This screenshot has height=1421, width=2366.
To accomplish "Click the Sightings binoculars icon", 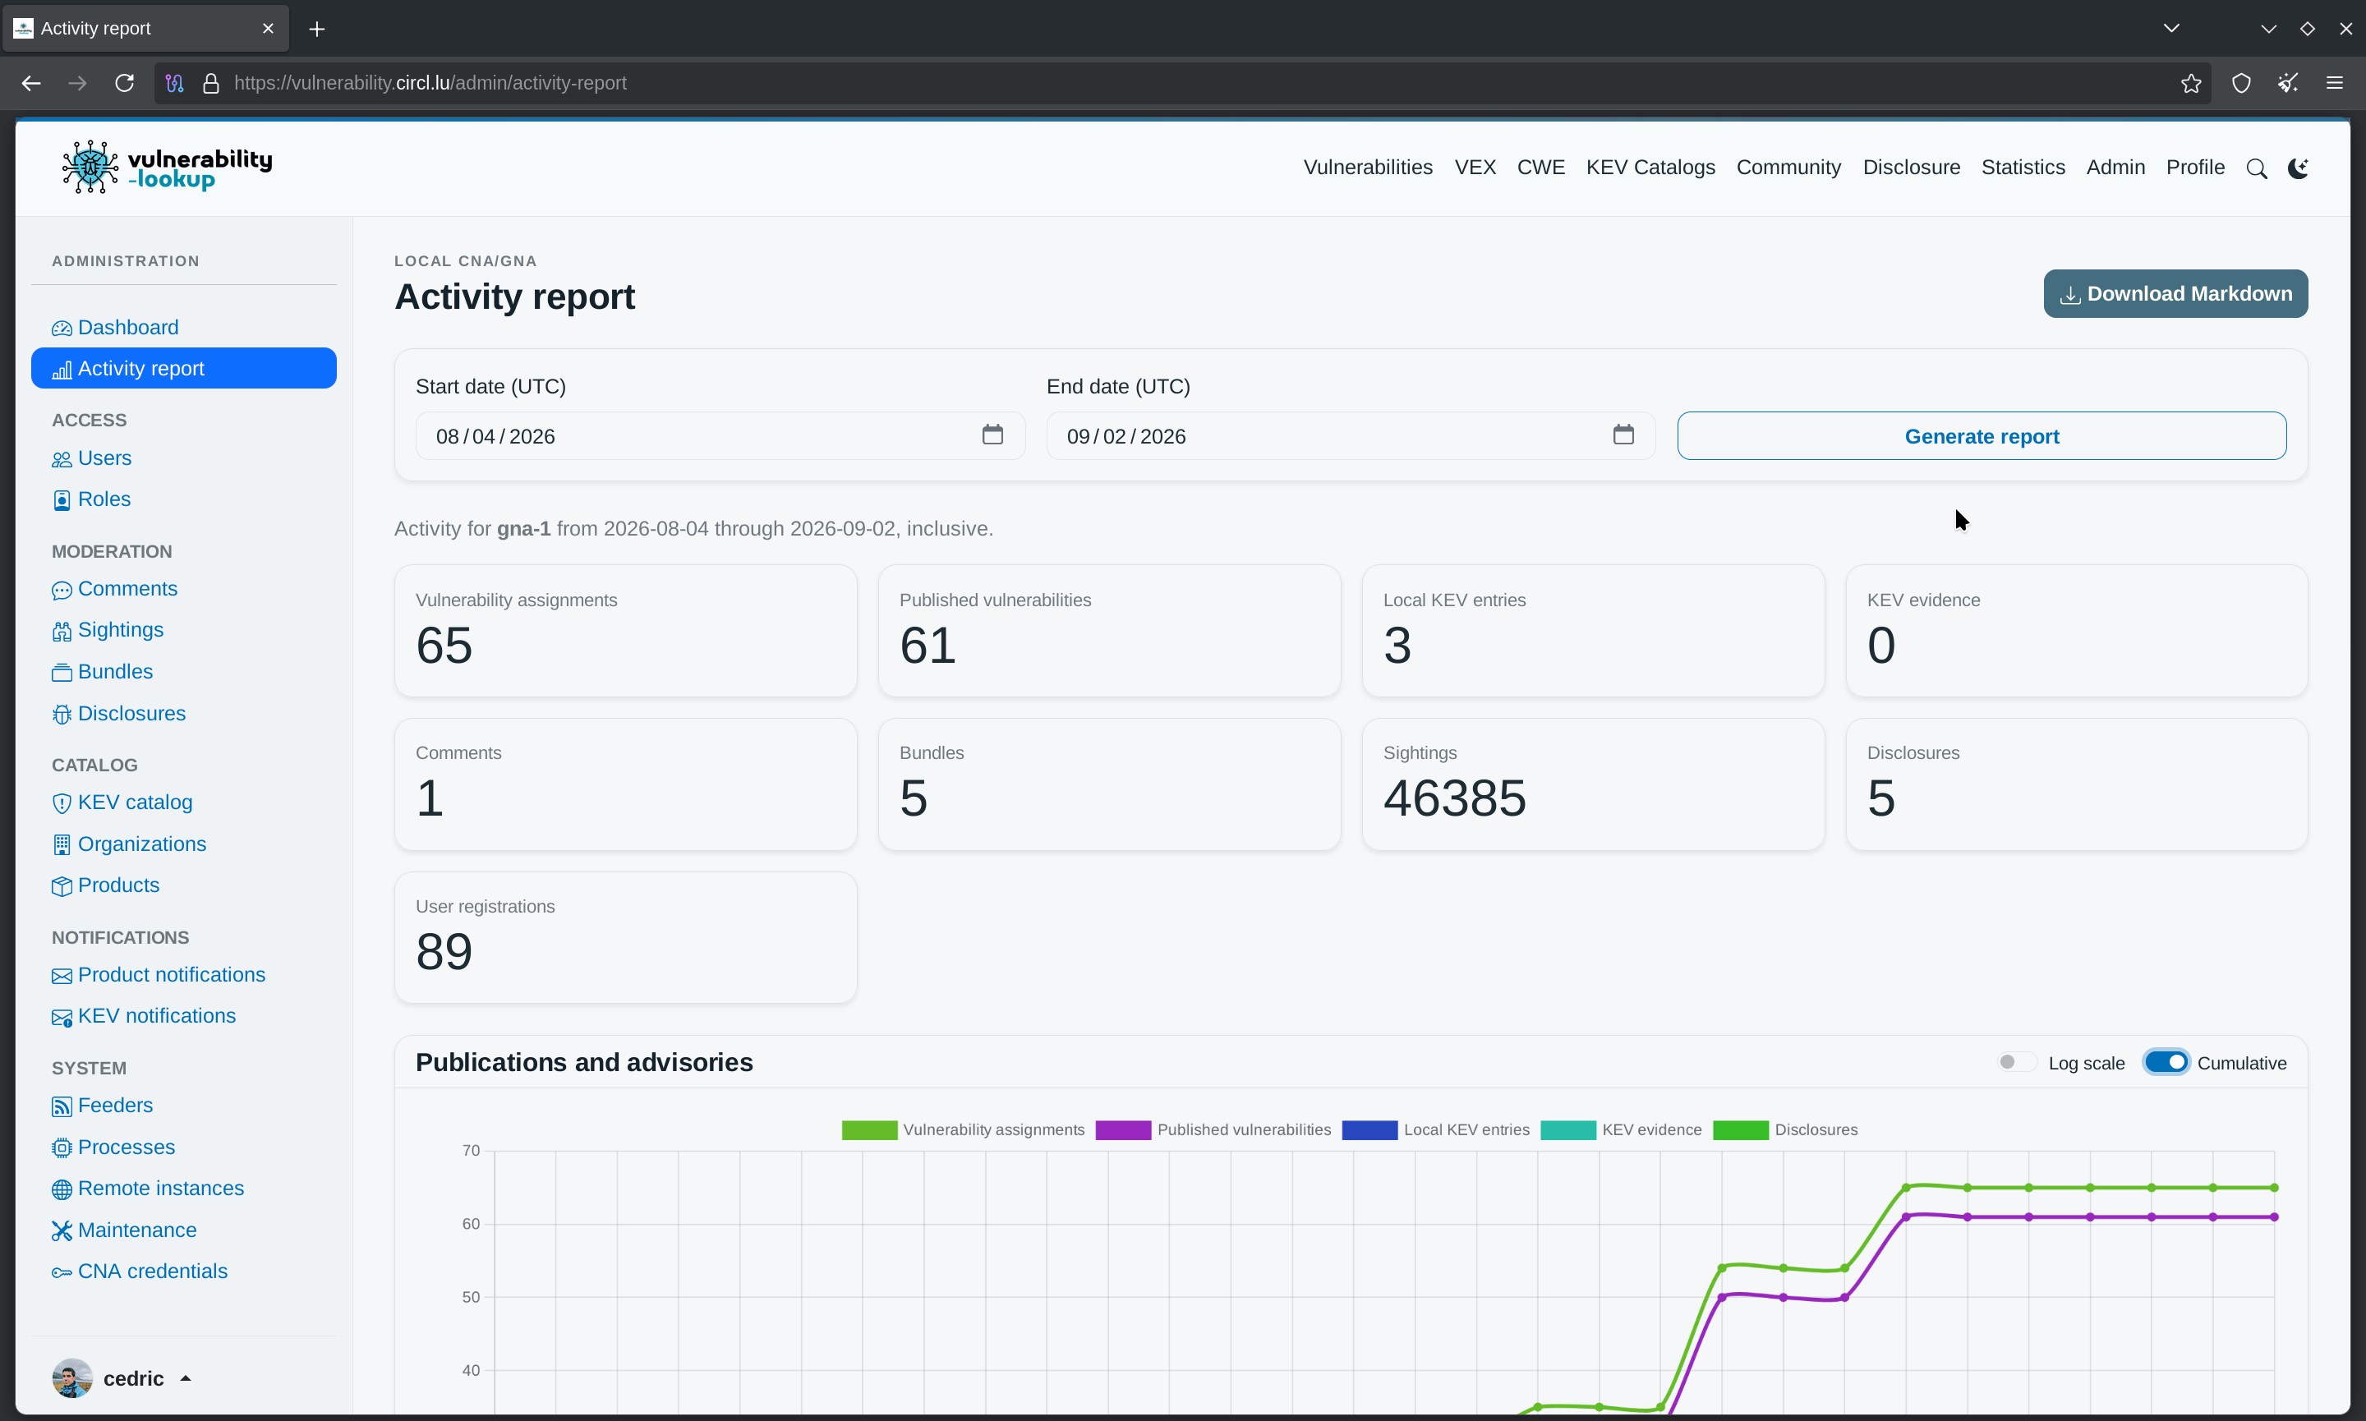I will click(62, 631).
